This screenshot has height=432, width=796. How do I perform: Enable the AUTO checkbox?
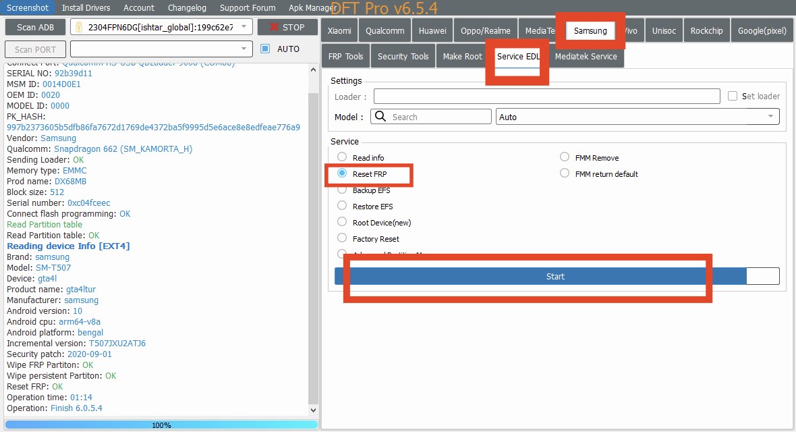click(265, 49)
